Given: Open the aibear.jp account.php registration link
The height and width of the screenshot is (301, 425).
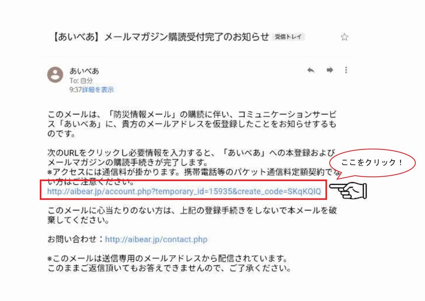Looking at the screenshot, I should point(184,191).
